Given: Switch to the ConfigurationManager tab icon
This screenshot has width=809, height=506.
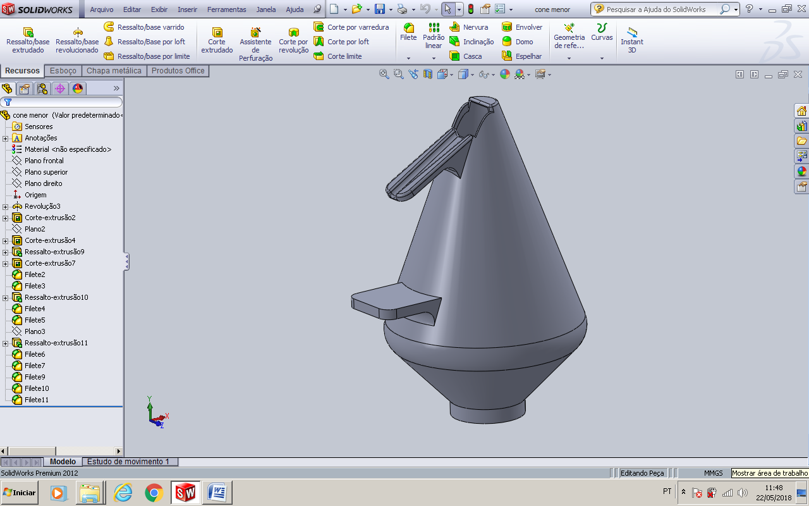Looking at the screenshot, I should coord(42,89).
